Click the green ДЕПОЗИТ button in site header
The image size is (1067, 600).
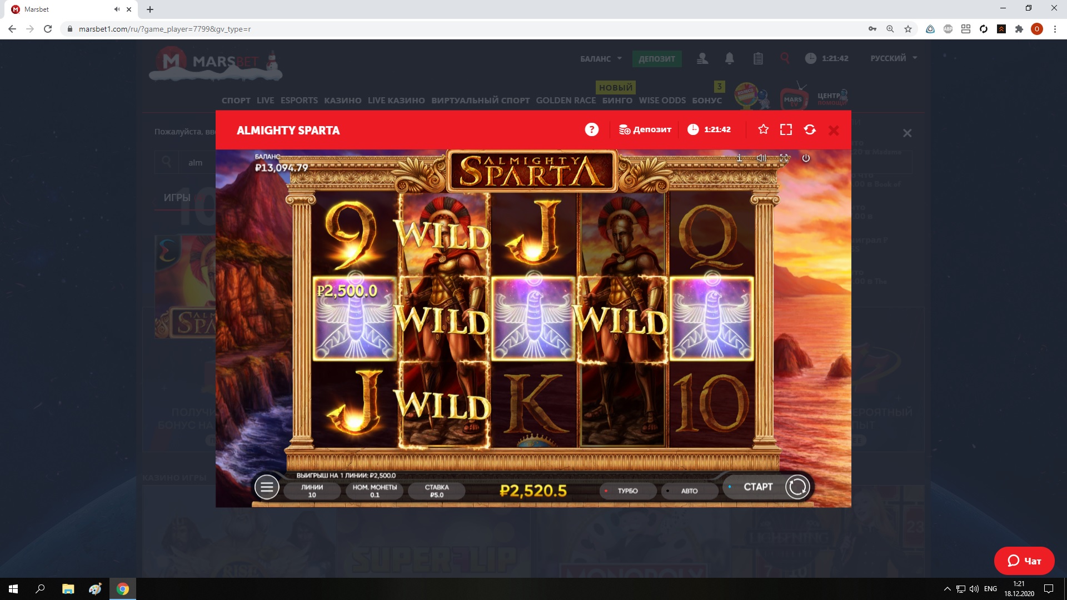657,58
